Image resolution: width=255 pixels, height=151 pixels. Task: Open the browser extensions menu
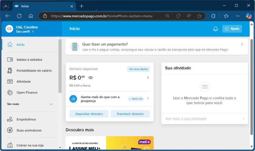pos(213,16)
